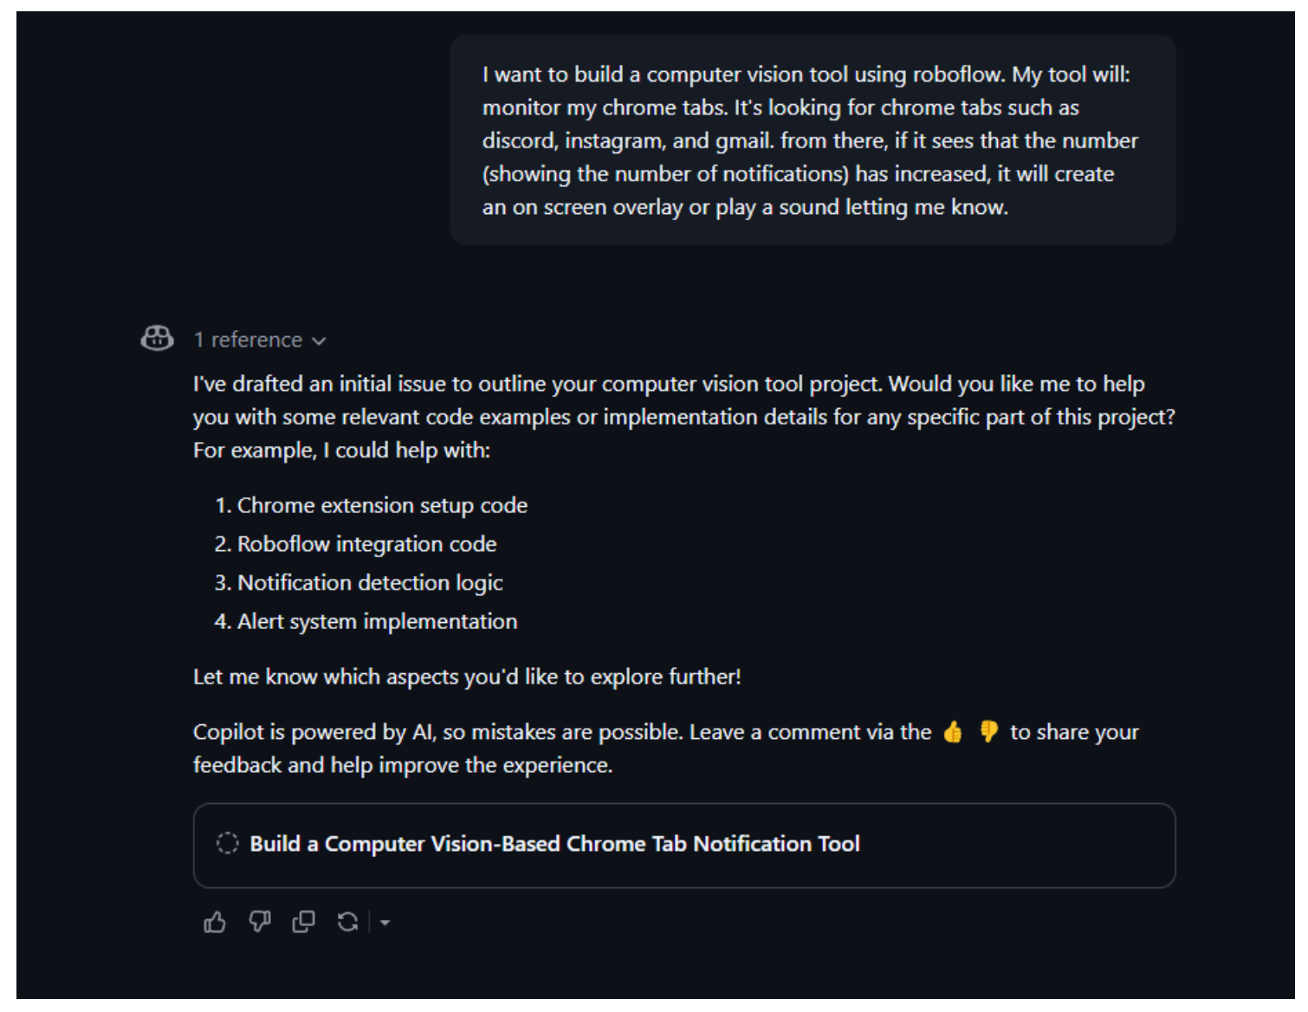Click the 'Let me know which aspects' sentence
The image size is (1308, 1012).
[467, 677]
